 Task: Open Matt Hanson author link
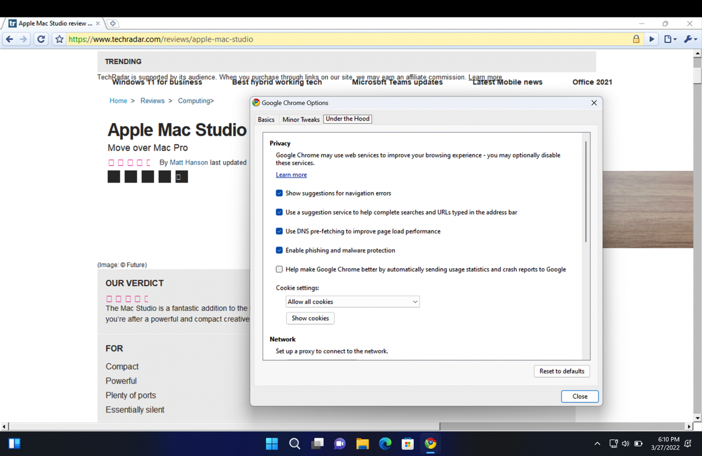(189, 162)
